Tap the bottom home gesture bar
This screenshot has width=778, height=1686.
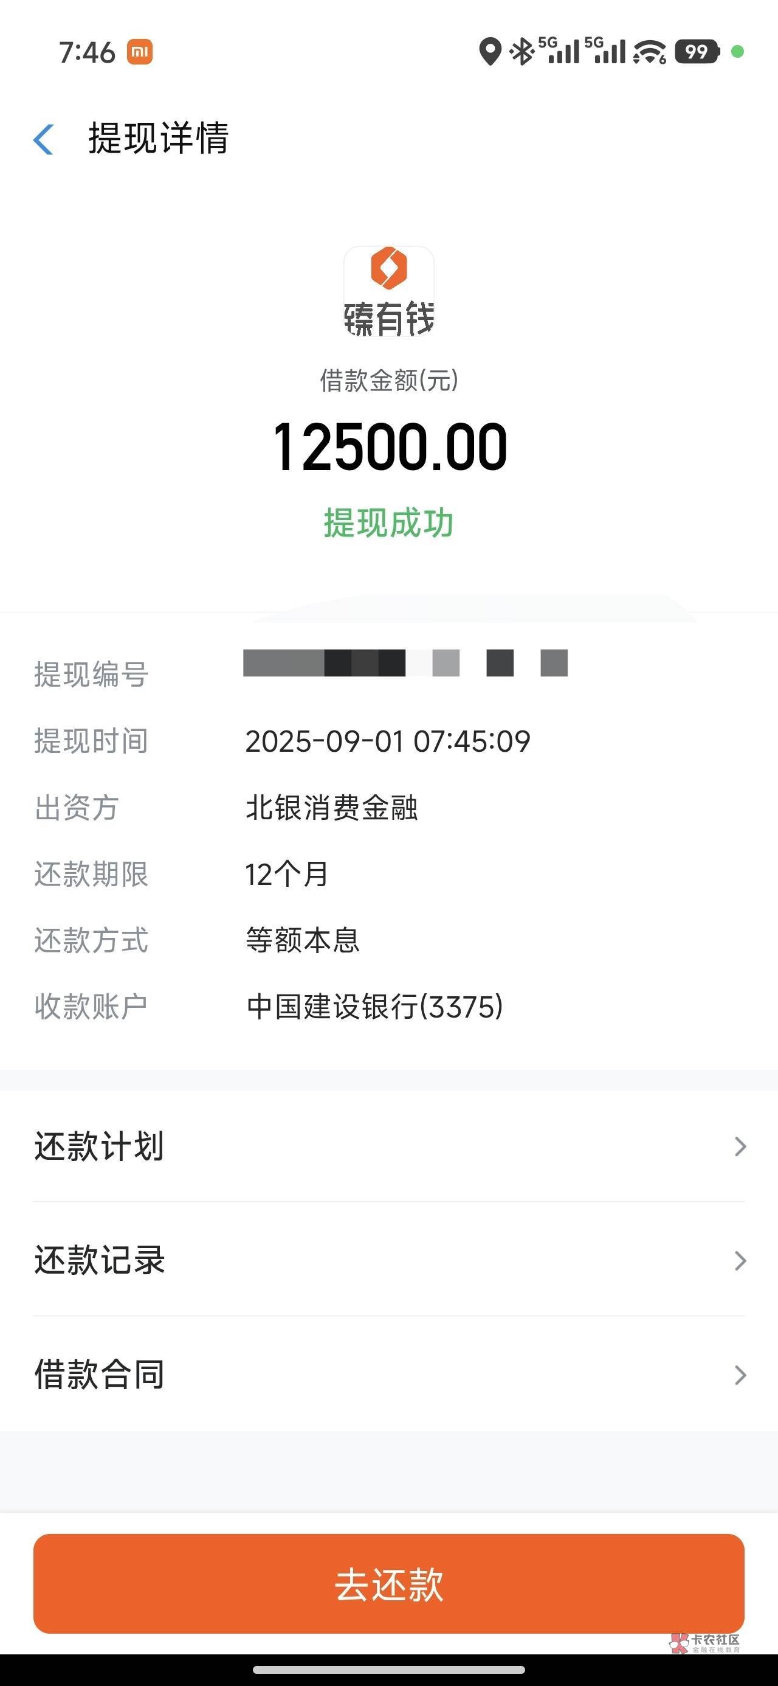(388, 1670)
